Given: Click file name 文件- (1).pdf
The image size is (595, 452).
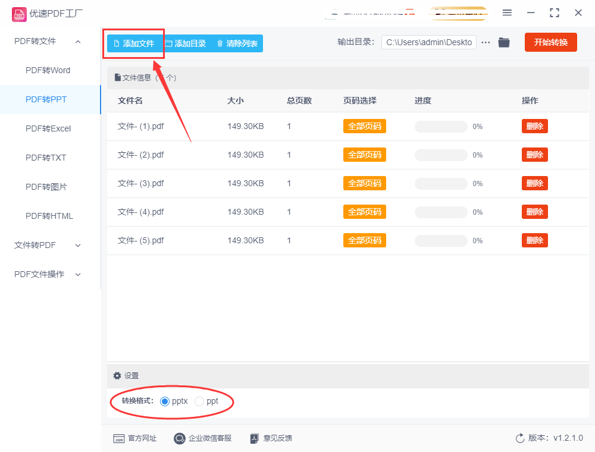Looking at the screenshot, I should (141, 126).
